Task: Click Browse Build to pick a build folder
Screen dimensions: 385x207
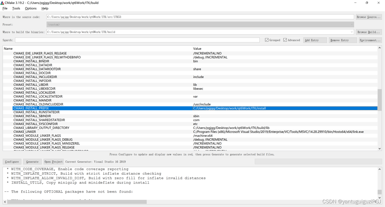Action: pyautogui.click(x=369, y=32)
